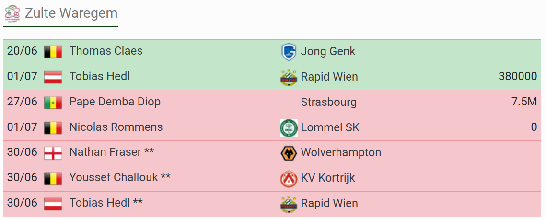Click the 7.5M transfer fee
546x219 pixels.
tap(524, 102)
